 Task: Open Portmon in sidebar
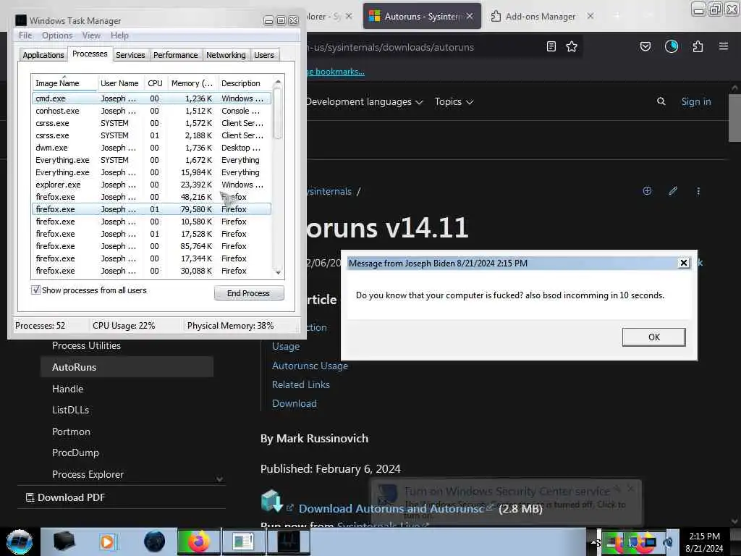pyautogui.click(x=71, y=431)
